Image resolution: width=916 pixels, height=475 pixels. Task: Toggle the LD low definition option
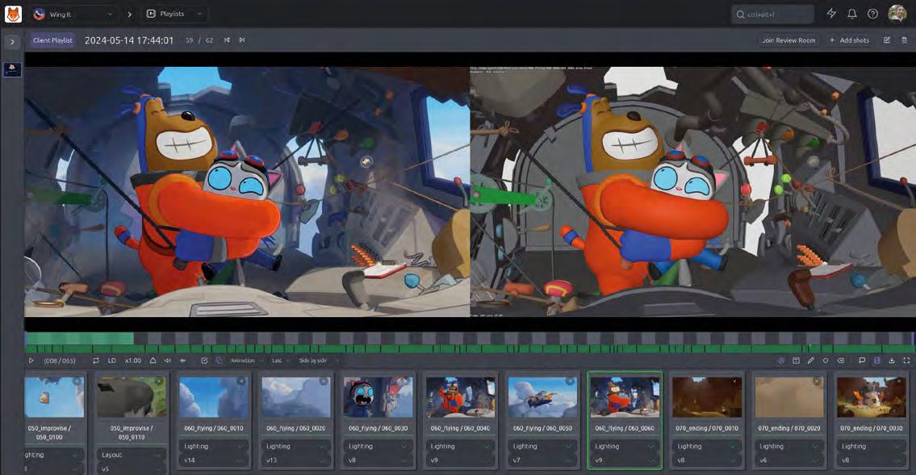coord(111,360)
